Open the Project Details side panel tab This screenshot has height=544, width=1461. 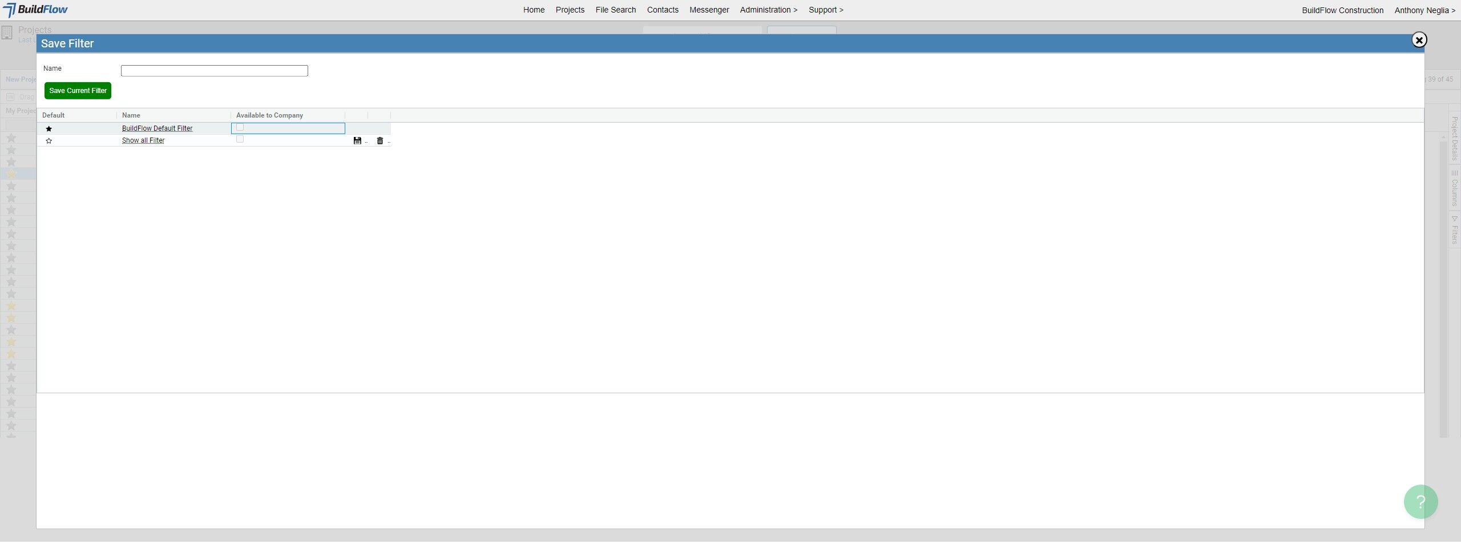(x=1454, y=138)
